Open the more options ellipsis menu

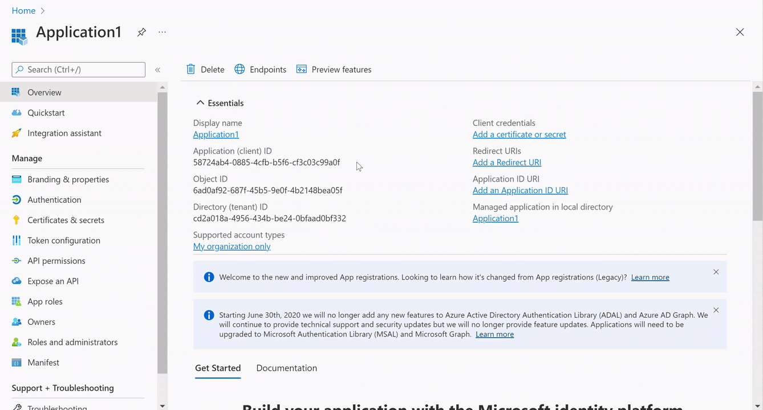(163, 32)
